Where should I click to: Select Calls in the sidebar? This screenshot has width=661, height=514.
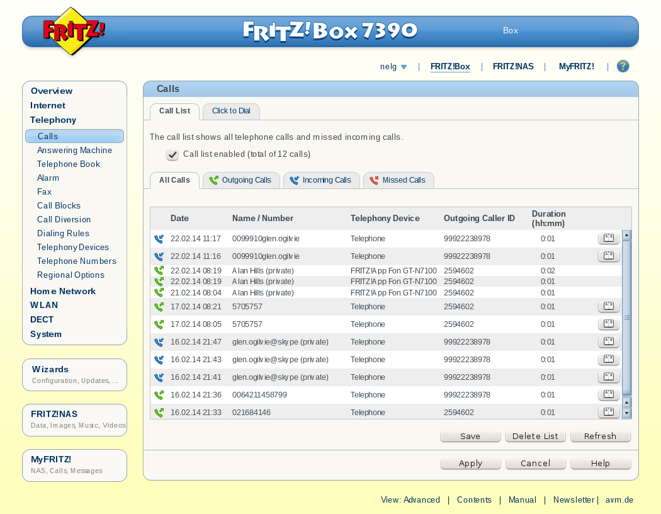click(75, 136)
